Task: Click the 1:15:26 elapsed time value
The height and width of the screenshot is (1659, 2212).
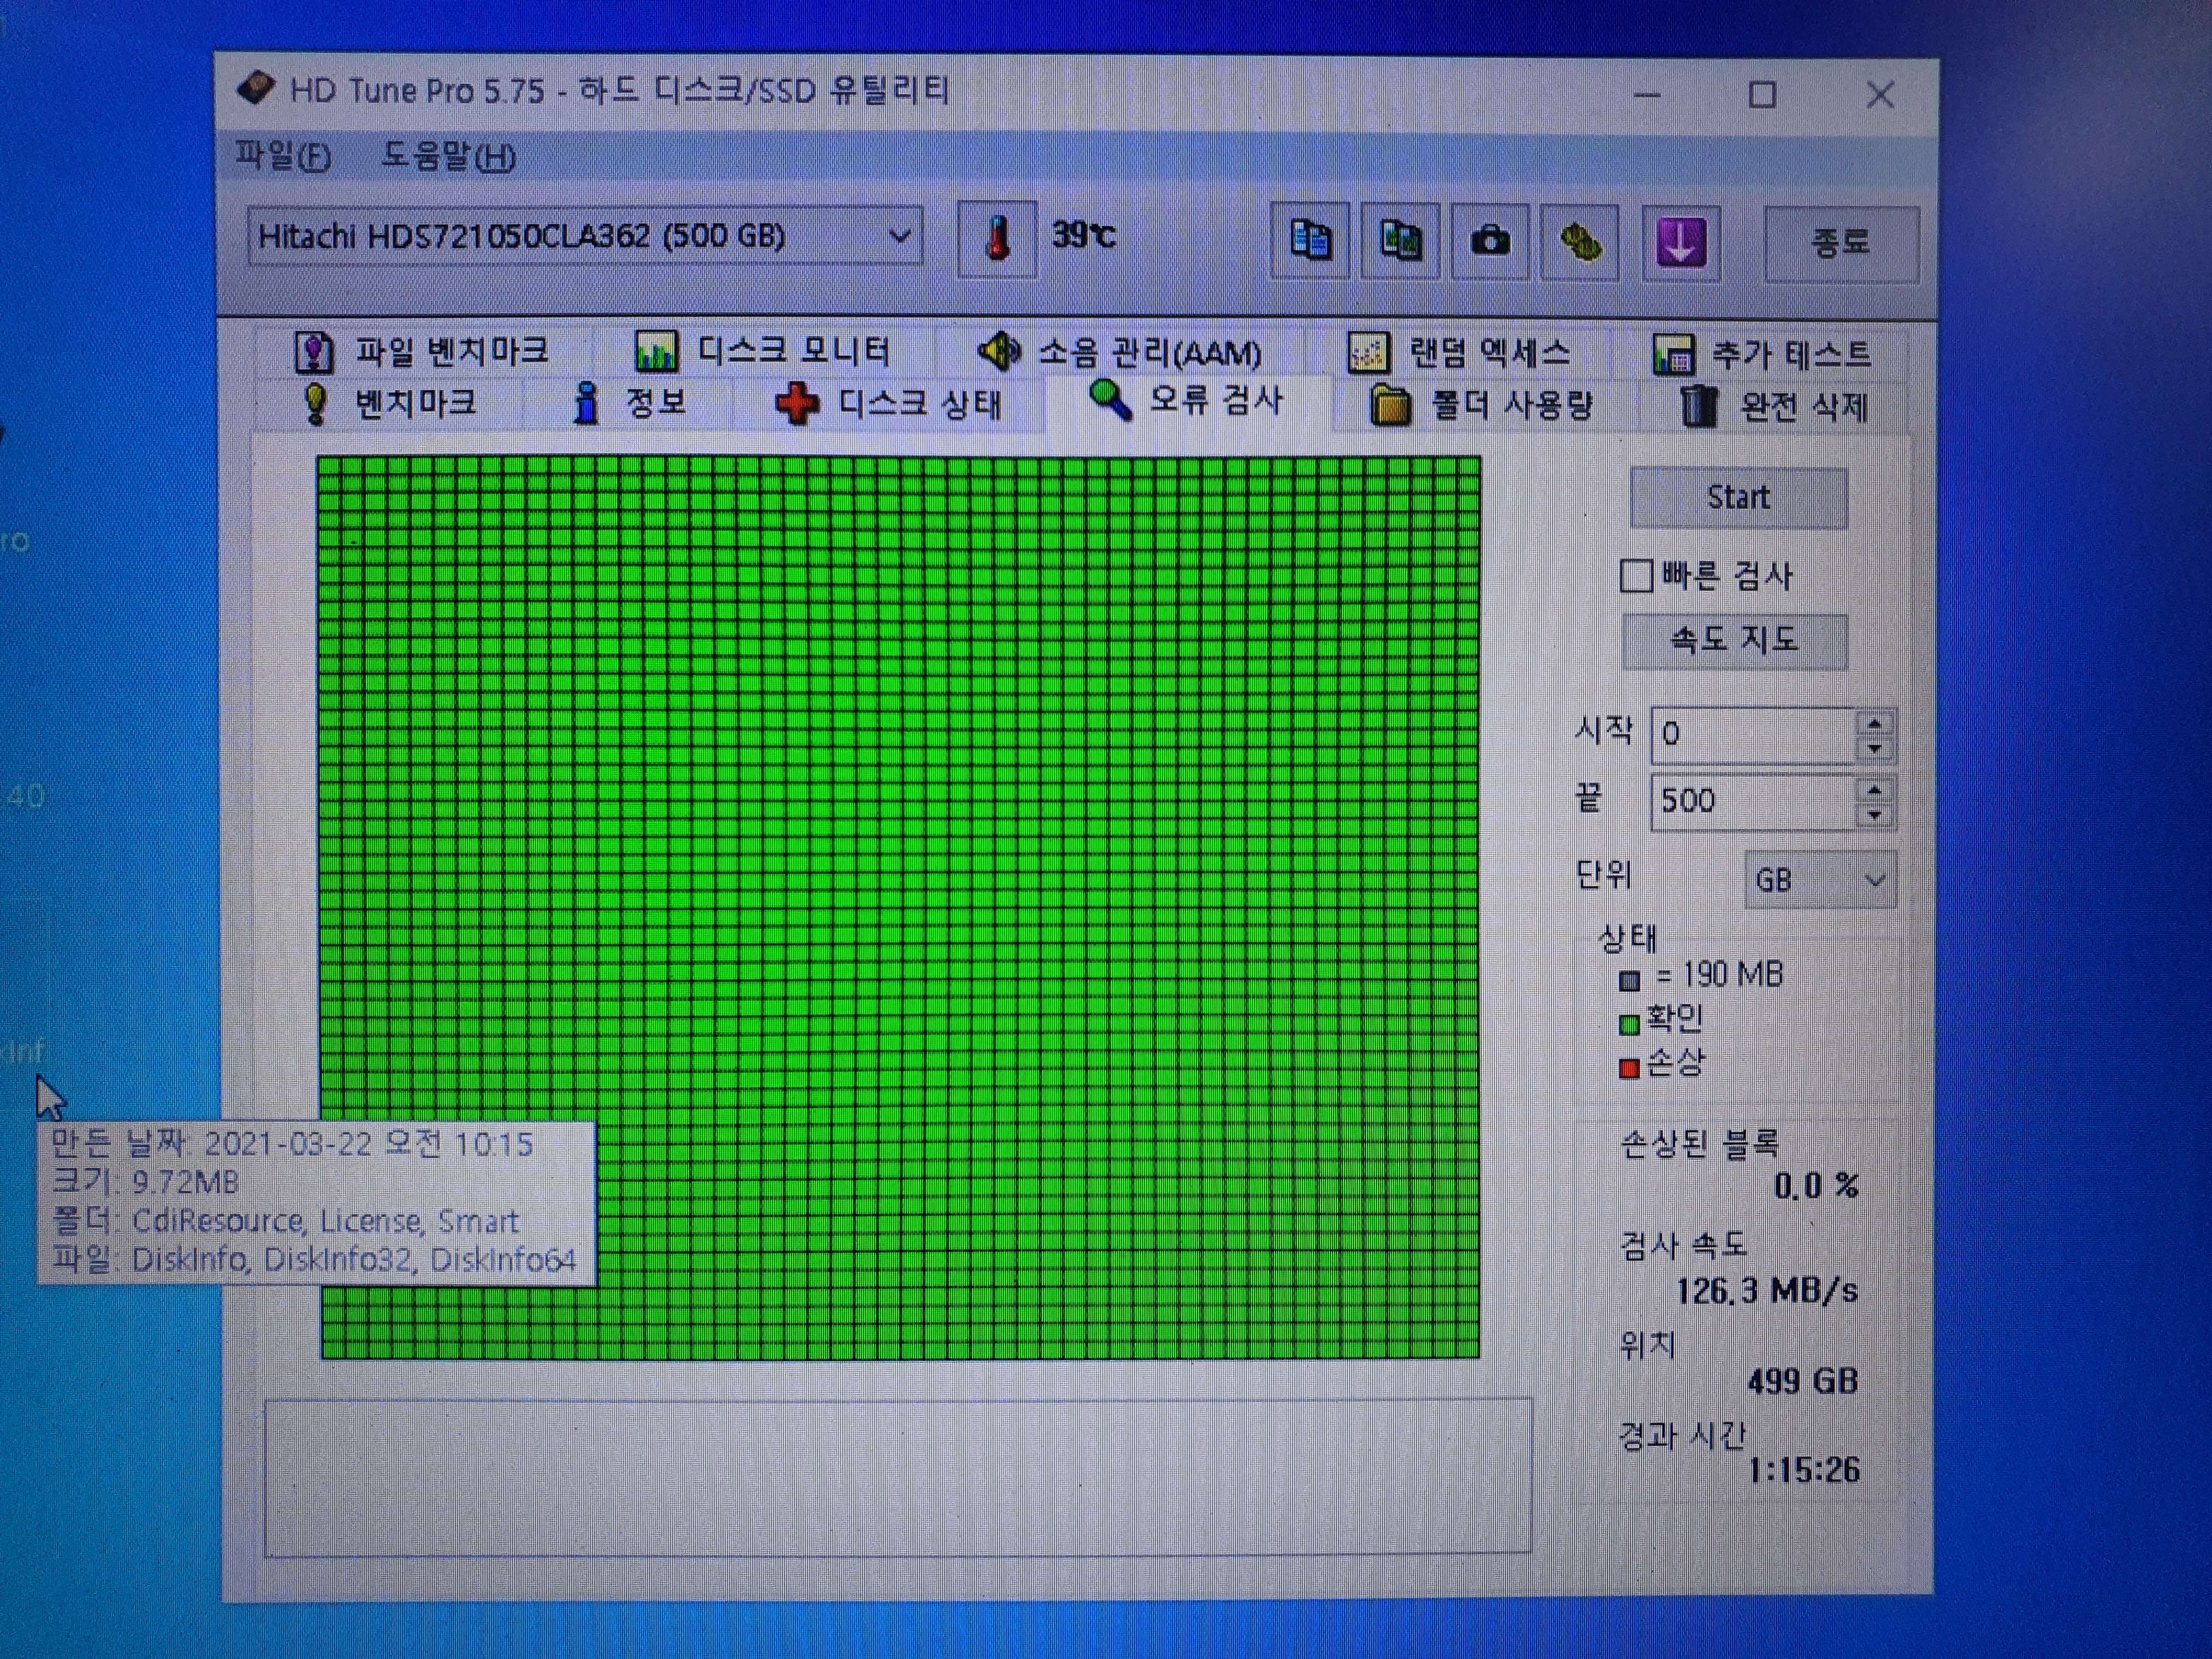Action: (x=1803, y=1470)
